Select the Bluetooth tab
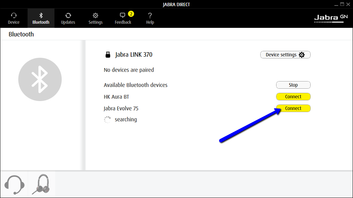 [41, 18]
